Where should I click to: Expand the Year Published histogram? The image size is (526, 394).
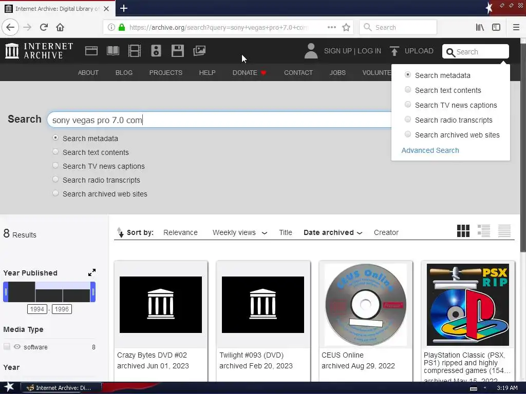point(92,272)
